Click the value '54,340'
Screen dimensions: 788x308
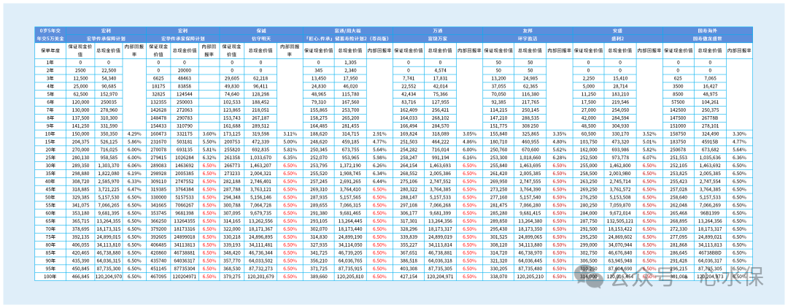pyautogui.click(x=109, y=79)
